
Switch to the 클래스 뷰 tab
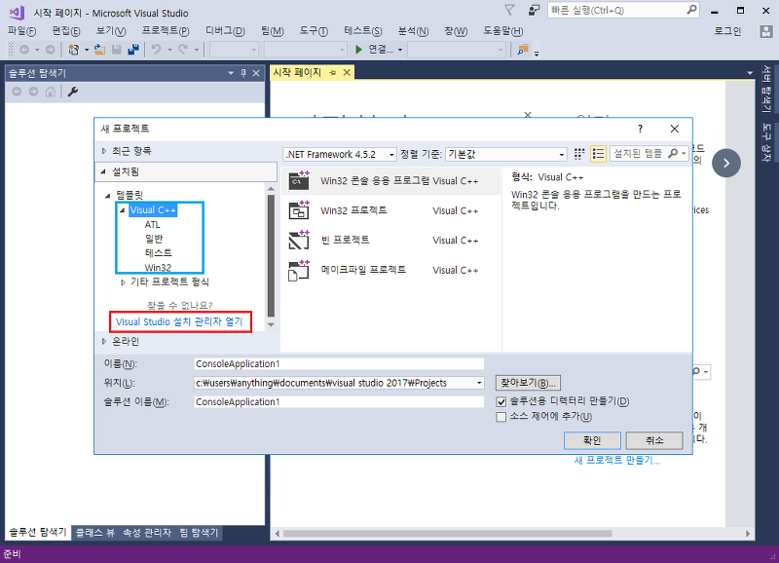[95, 533]
